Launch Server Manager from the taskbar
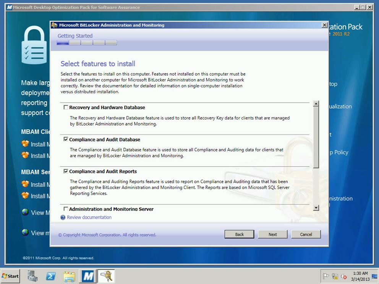The width and height of the screenshot is (379, 284). coord(32,276)
